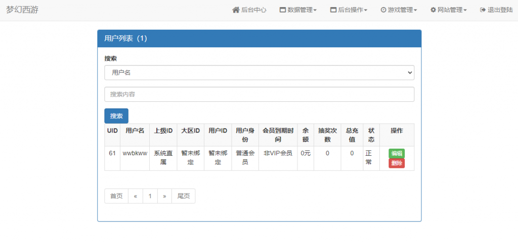Image resolution: width=518 pixels, height=242 pixels.
Task: Focus the 搜索内容 input field
Action: coord(260,94)
